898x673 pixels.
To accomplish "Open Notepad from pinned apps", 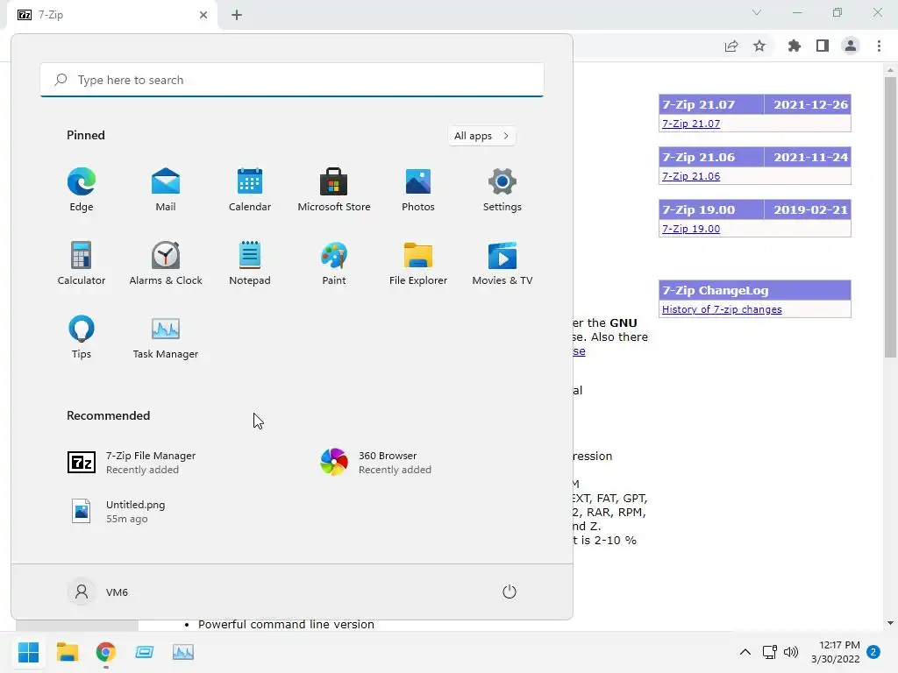I will 250,263.
